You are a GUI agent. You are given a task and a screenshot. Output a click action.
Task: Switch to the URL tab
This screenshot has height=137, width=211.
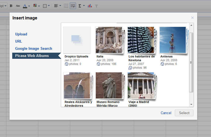pos(19,41)
